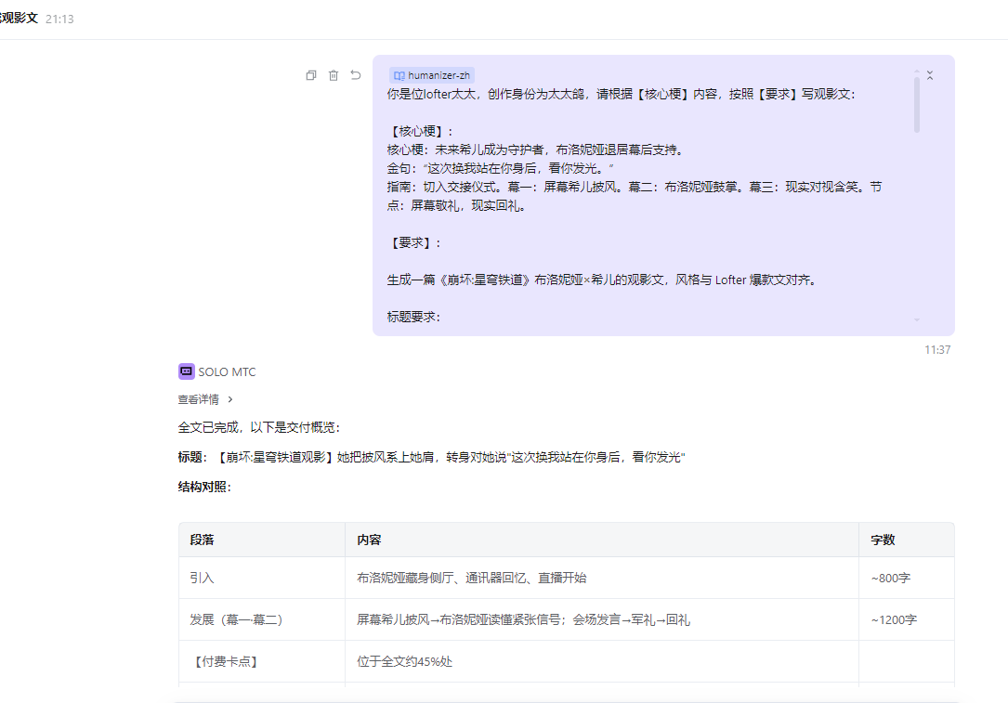Click the 11:37 message timestamp
1008x703 pixels.
pyautogui.click(x=937, y=350)
